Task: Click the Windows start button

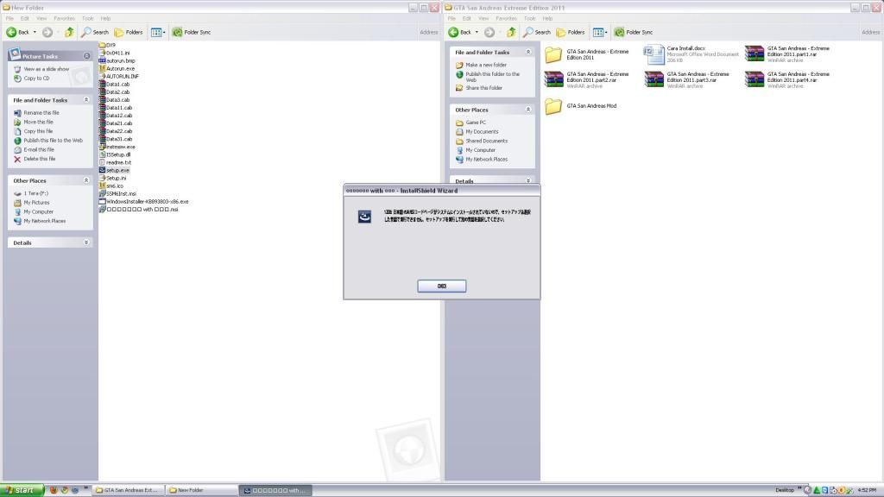Action: [22, 490]
